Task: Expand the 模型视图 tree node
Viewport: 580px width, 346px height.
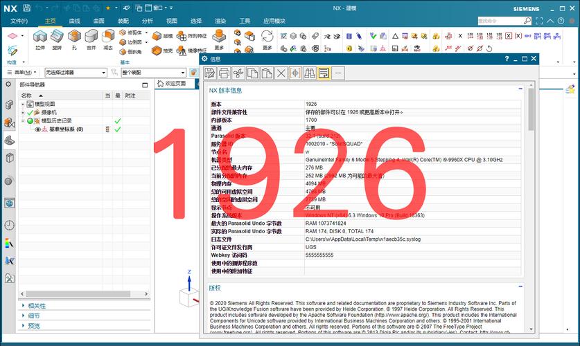Action: coord(23,104)
